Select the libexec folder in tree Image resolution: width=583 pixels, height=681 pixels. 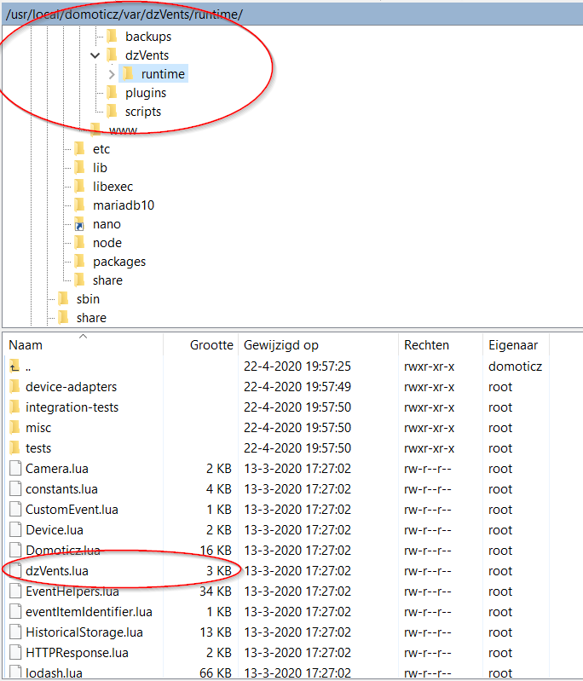(113, 187)
